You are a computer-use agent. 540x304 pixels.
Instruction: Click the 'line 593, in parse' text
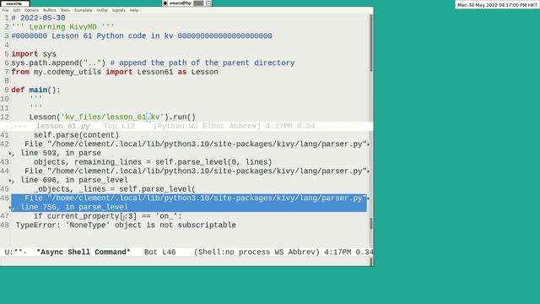tap(61, 153)
